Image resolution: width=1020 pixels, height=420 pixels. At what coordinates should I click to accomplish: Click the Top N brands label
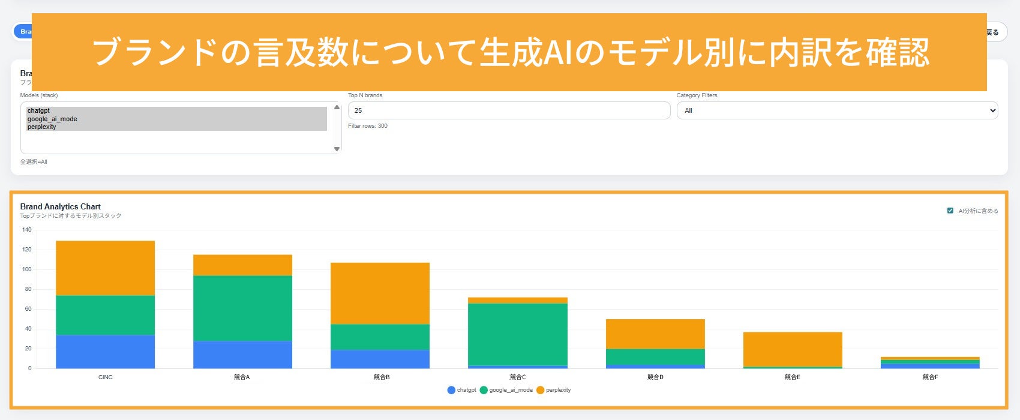365,95
